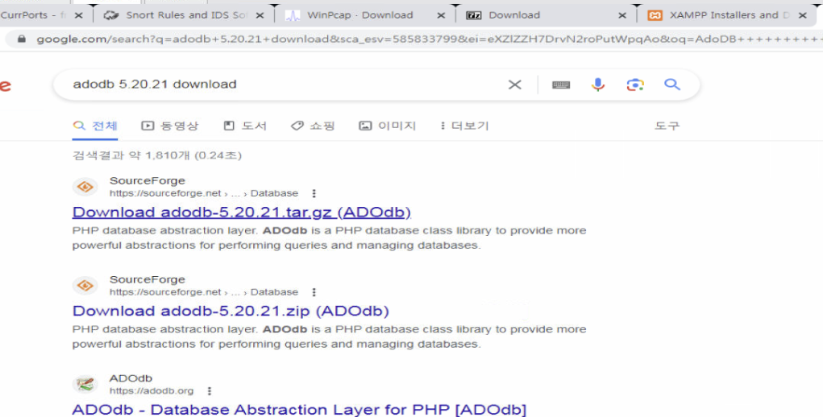Screen dimensions: 823x417
Task: Click the https://adodb.org URL text
Action: pos(152,390)
